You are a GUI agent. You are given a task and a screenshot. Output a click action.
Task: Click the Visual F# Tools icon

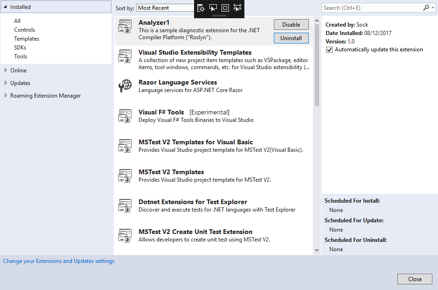pyautogui.click(x=125, y=116)
